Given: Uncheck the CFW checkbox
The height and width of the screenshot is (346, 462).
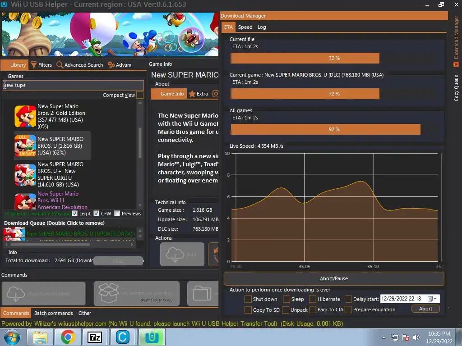Looking at the screenshot, I should point(97,214).
